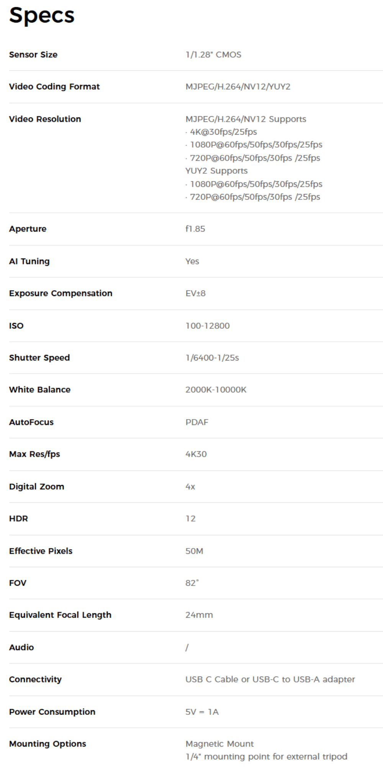
Task: Click the AutoFocus PDAF value
Action: (197, 422)
